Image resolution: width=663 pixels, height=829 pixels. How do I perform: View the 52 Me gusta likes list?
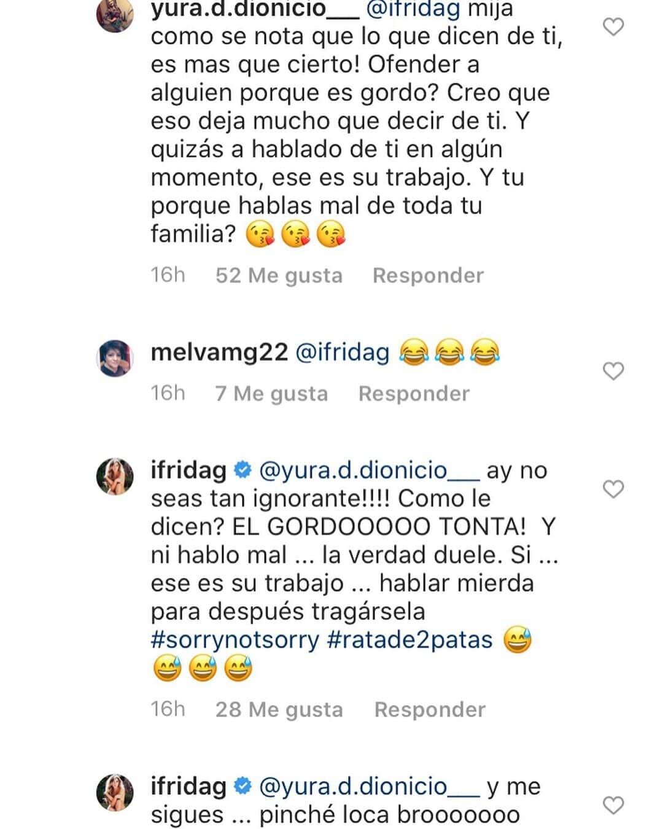pos(279,275)
